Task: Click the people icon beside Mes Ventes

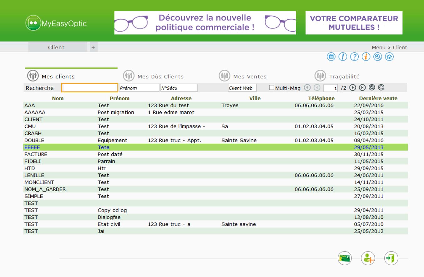Action: coord(224,76)
